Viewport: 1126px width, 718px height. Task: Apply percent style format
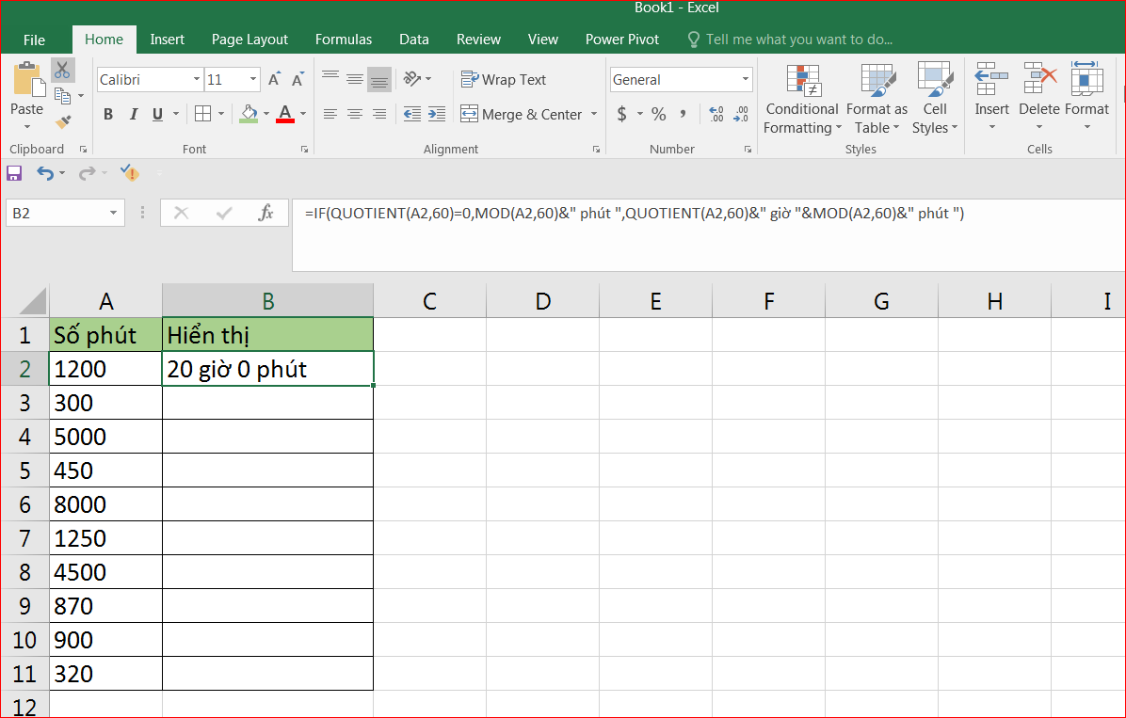pos(658,114)
